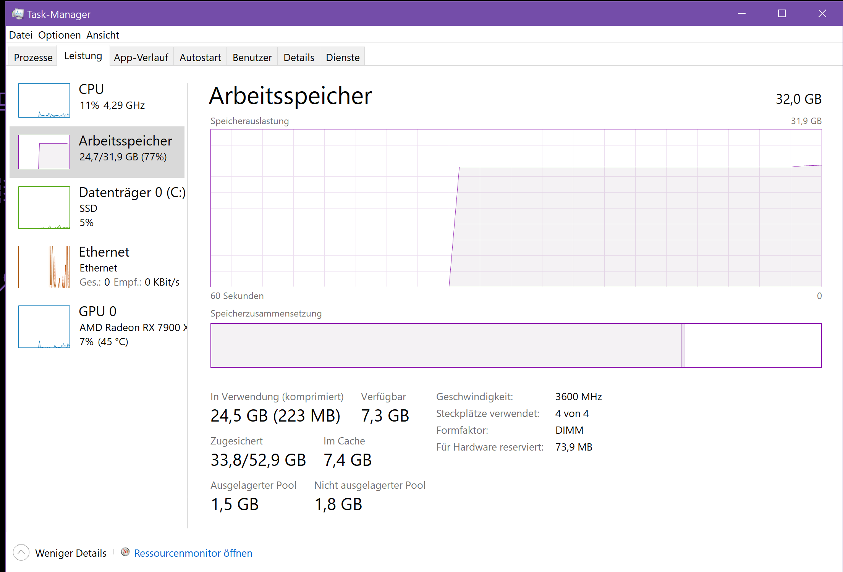
Task: Open the Optionen menu
Action: 59,35
